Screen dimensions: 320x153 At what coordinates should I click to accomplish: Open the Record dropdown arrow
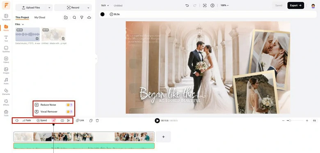pyautogui.click(x=88, y=8)
